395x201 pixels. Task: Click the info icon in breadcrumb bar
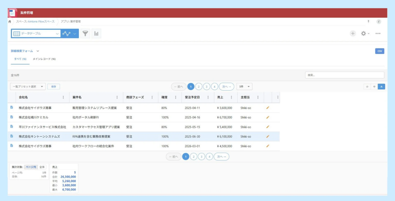pyautogui.click(x=379, y=22)
